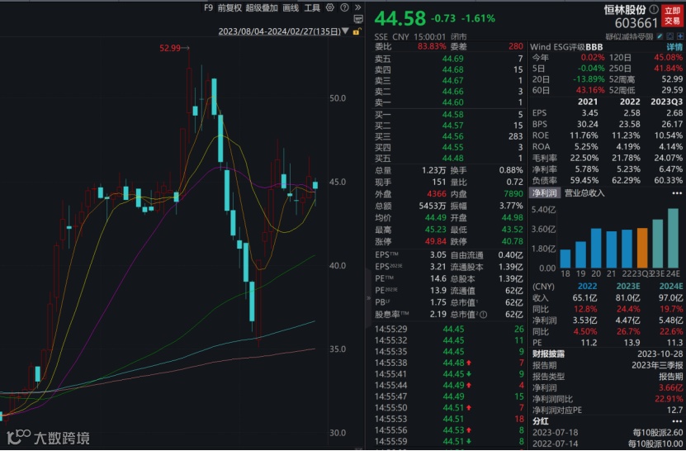Image resolution: width=686 pixels, height=451 pixels.
Task: Select the 净利润 tab
Action: [545, 193]
